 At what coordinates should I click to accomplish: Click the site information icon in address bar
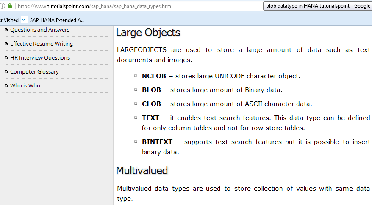point(3,7)
